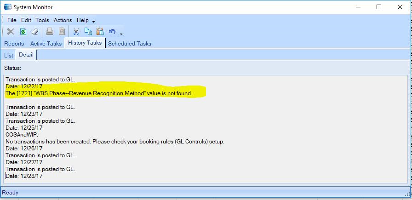This screenshot has height=200, width=412.
Task: Open the Edit menu
Action: click(x=26, y=20)
